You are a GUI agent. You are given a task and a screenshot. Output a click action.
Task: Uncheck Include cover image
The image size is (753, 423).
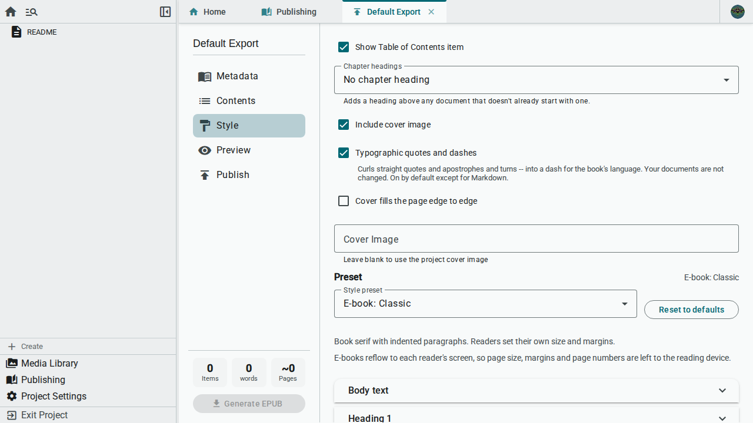[344, 125]
